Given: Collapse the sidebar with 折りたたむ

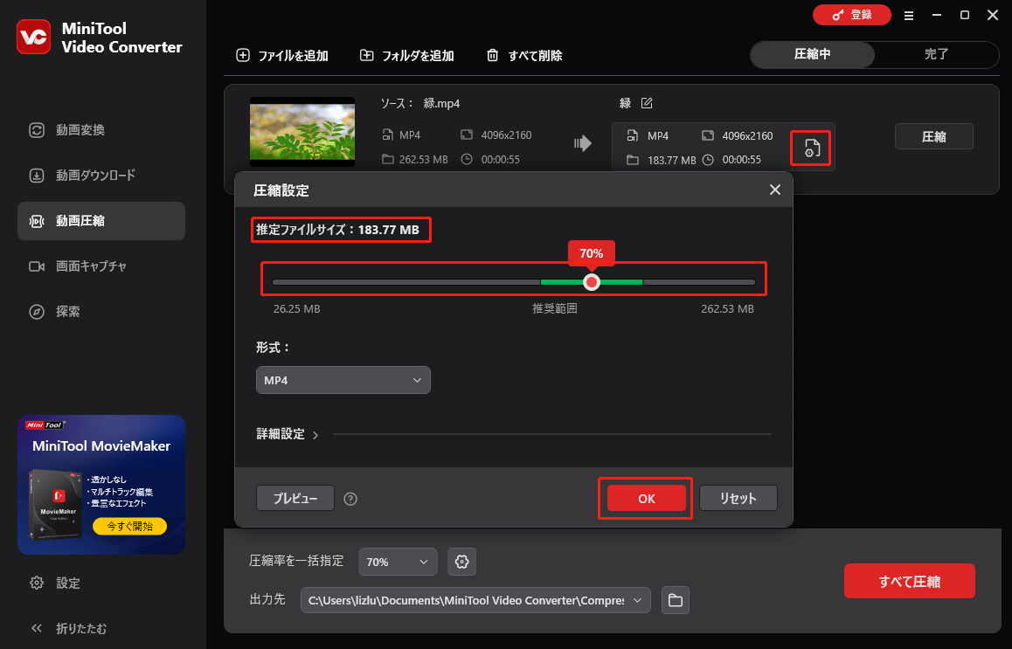Looking at the screenshot, I should (68, 628).
